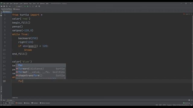The height and width of the screenshot is (108, 193).
Task: Change UTF-8 encoding in status bar
Action: tap(164, 105)
